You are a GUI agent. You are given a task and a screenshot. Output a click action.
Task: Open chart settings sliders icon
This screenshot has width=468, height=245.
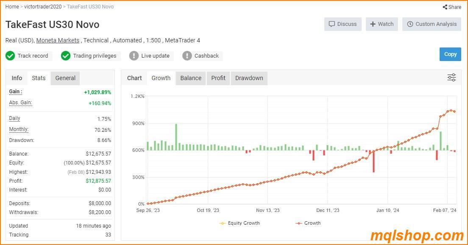[x=451, y=78]
